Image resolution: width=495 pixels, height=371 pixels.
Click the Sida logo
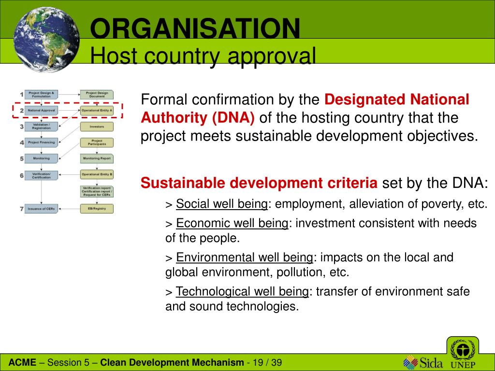click(423, 362)
